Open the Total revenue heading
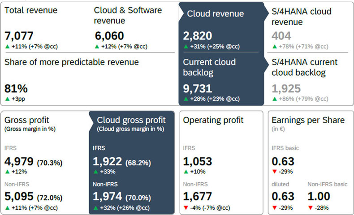The height and width of the screenshot is (215, 354). tap(31, 10)
